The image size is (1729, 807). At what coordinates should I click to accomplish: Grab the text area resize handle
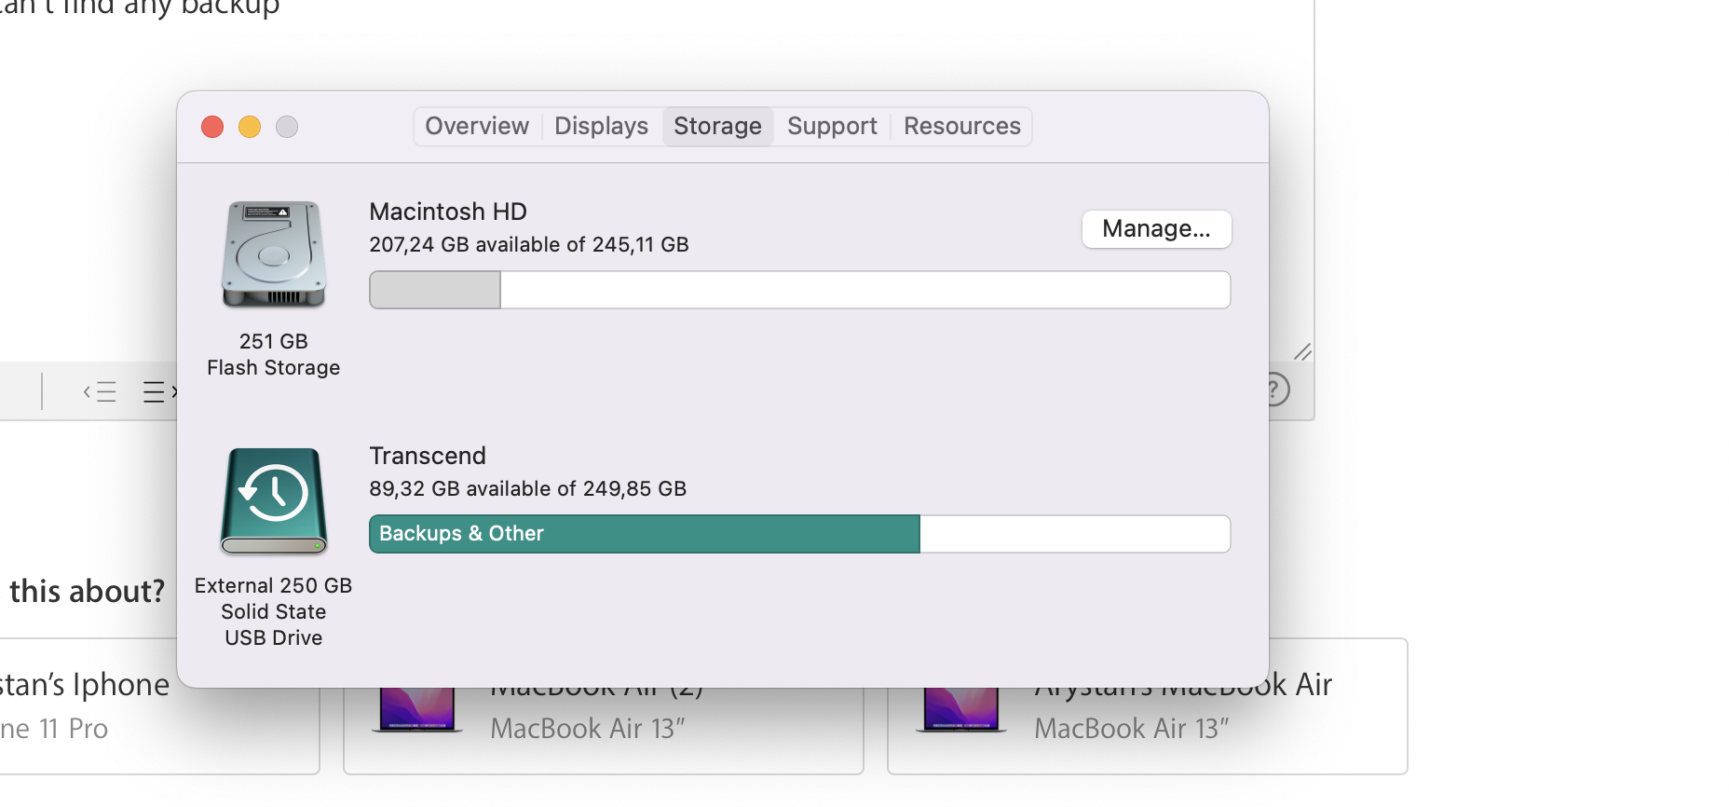click(x=1302, y=352)
